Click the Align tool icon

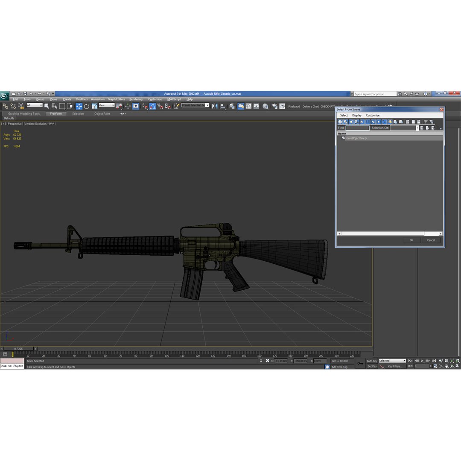click(x=223, y=106)
